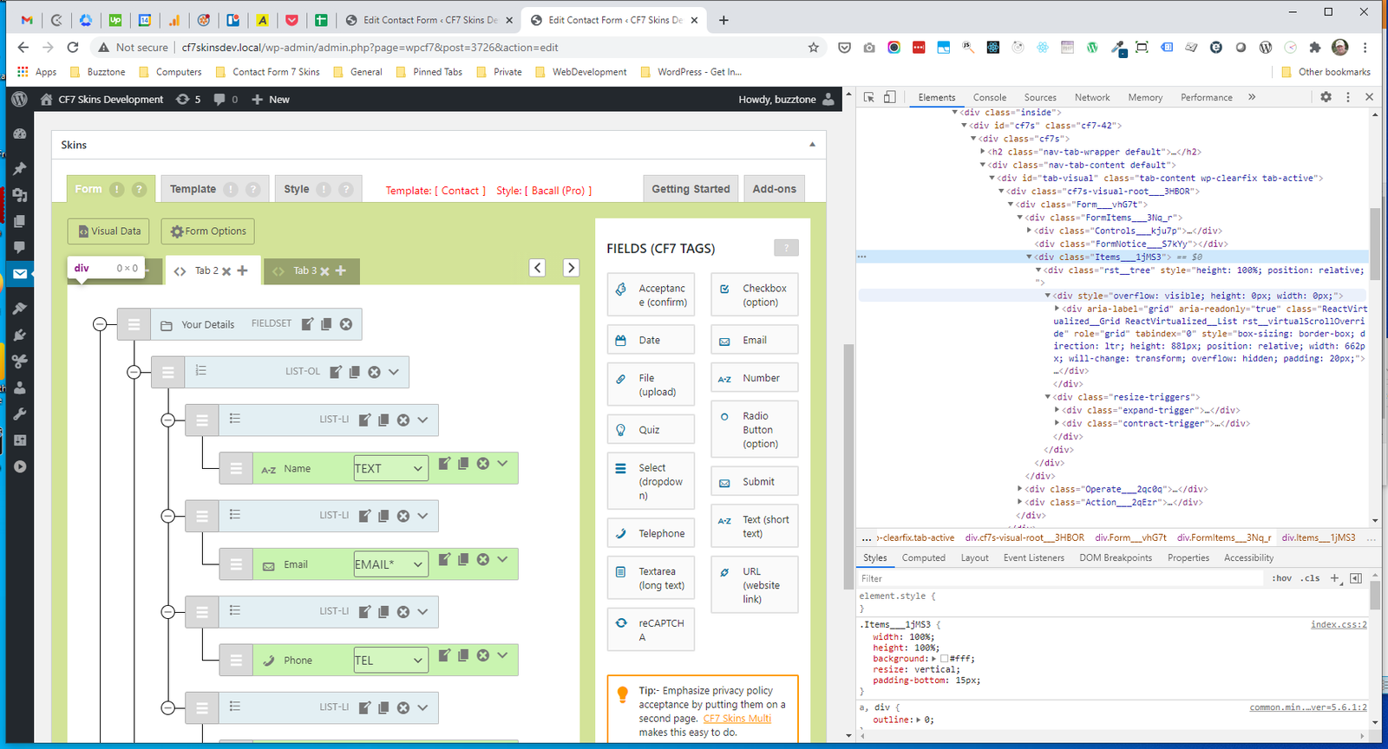1388x749 pixels.
Task: Close Tab 3 with its X icon
Action: point(324,271)
